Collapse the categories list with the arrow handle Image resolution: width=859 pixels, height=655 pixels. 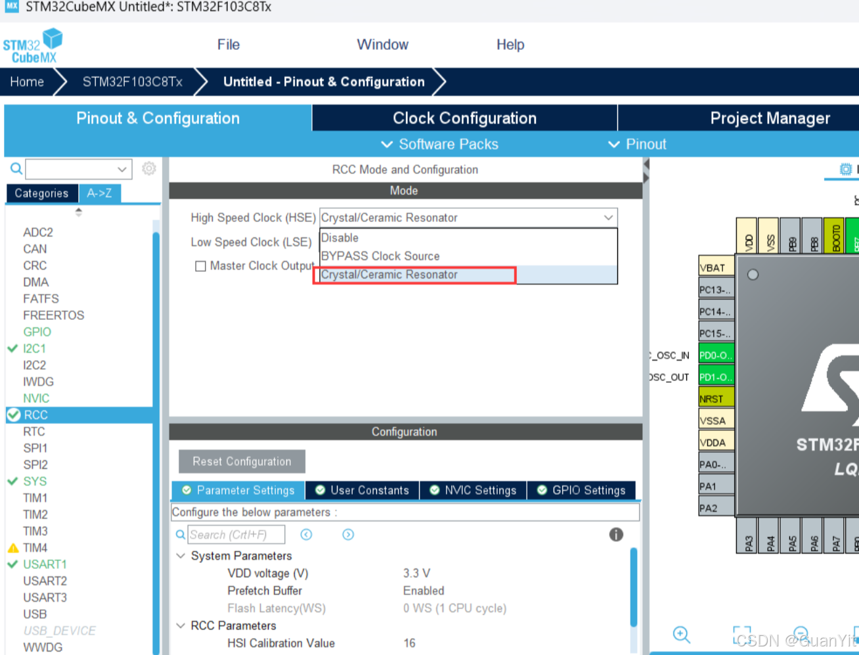[79, 212]
